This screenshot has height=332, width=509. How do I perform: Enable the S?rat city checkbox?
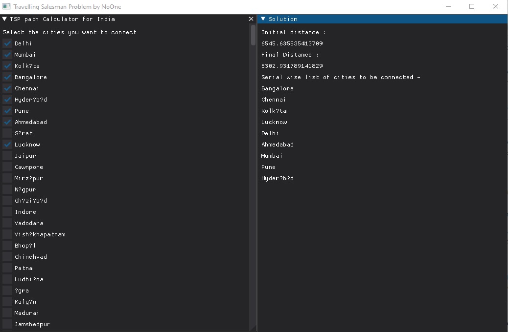pos(6,133)
